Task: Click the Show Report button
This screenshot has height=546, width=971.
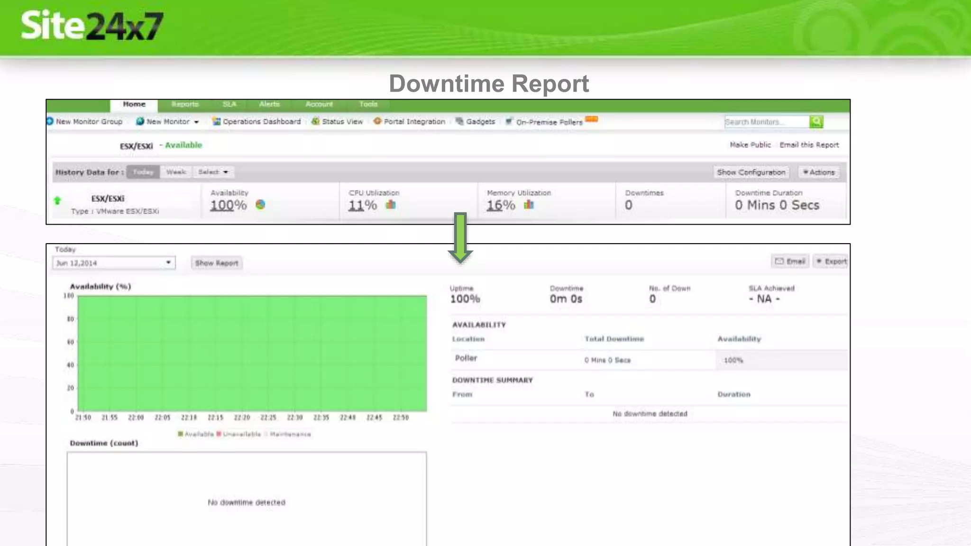Action: (x=217, y=263)
